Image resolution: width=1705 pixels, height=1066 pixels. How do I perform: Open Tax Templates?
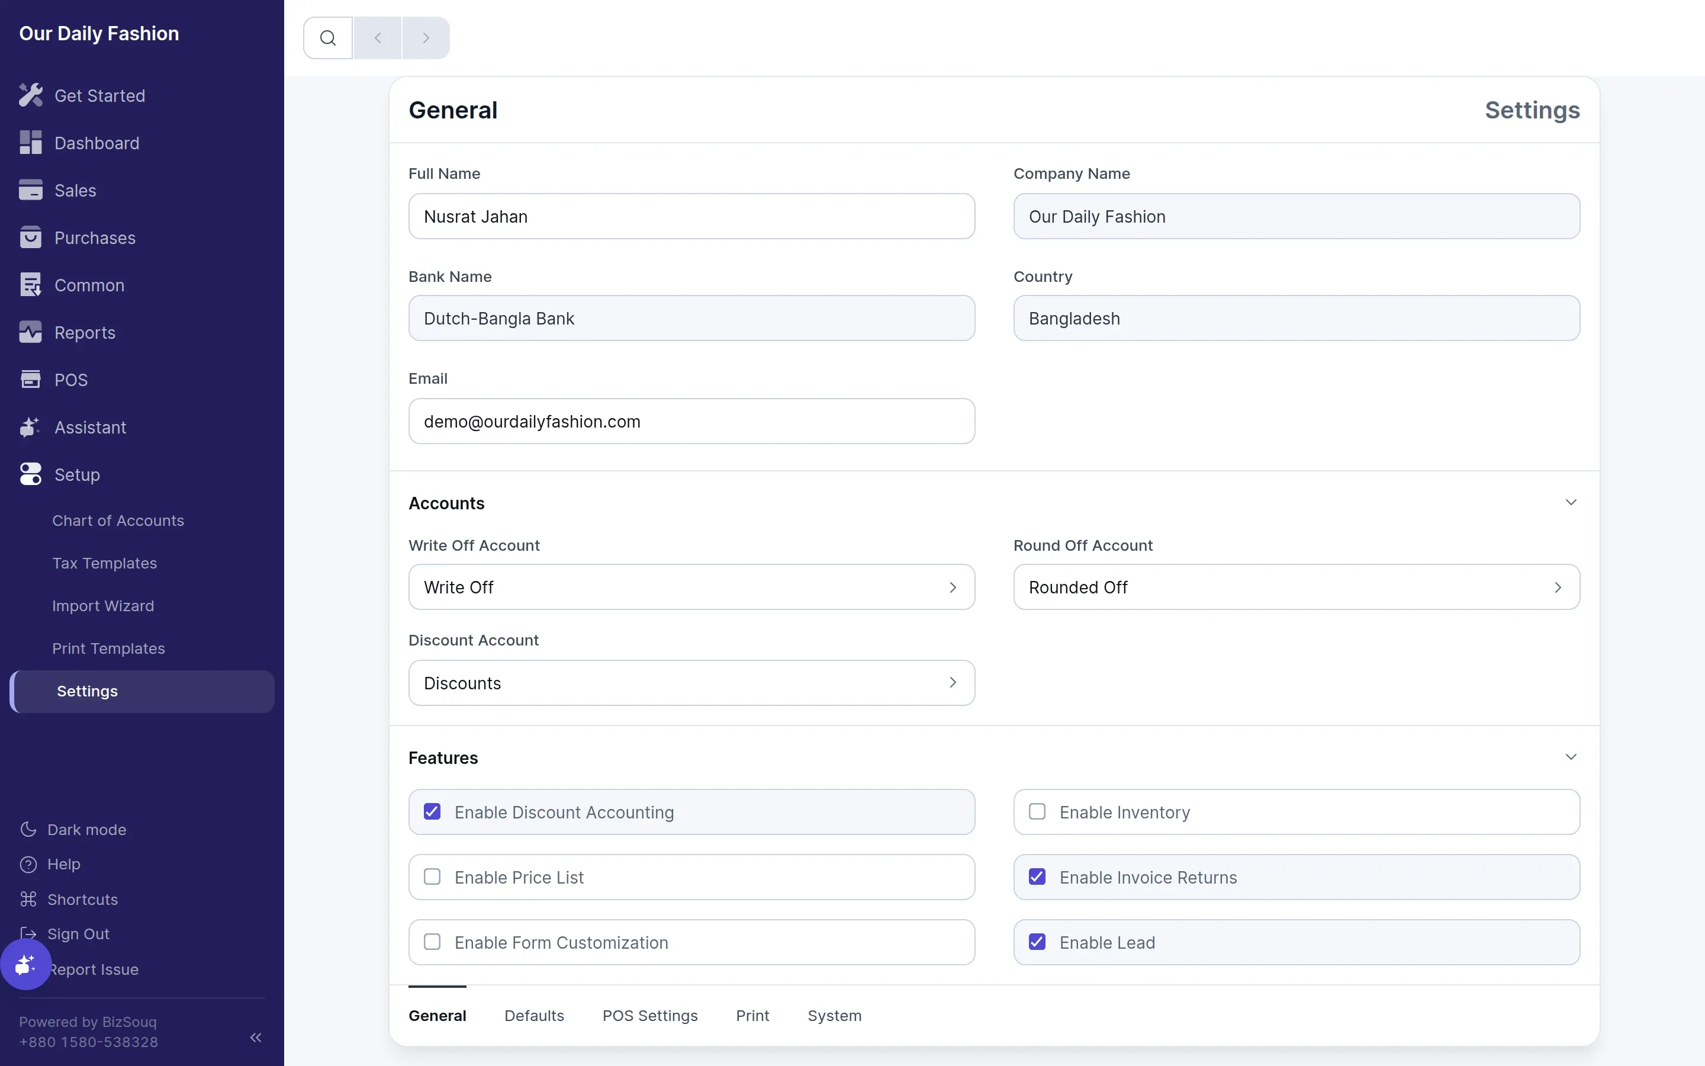(104, 563)
